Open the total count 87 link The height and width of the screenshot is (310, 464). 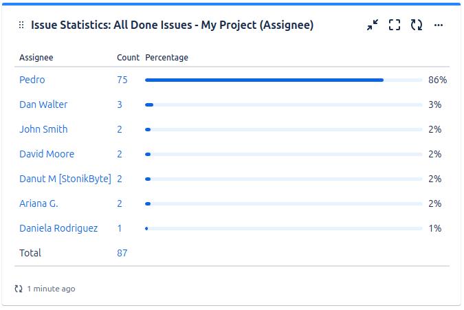click(x=122, y=253)
